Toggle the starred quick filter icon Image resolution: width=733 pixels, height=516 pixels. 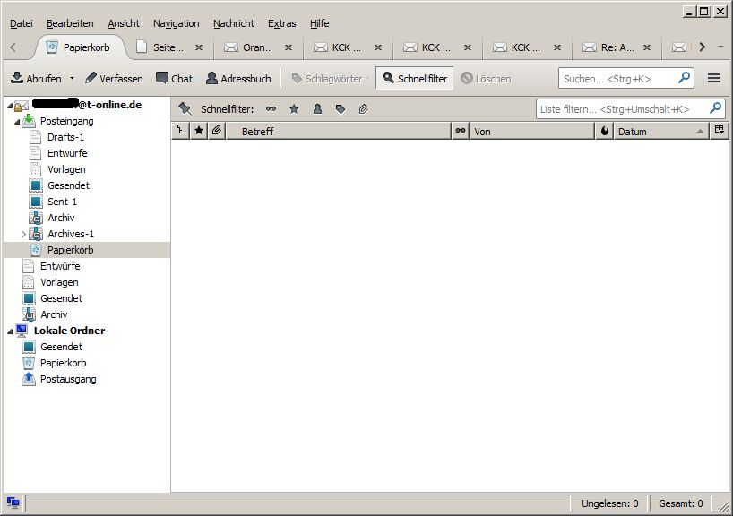click(294, 109)
